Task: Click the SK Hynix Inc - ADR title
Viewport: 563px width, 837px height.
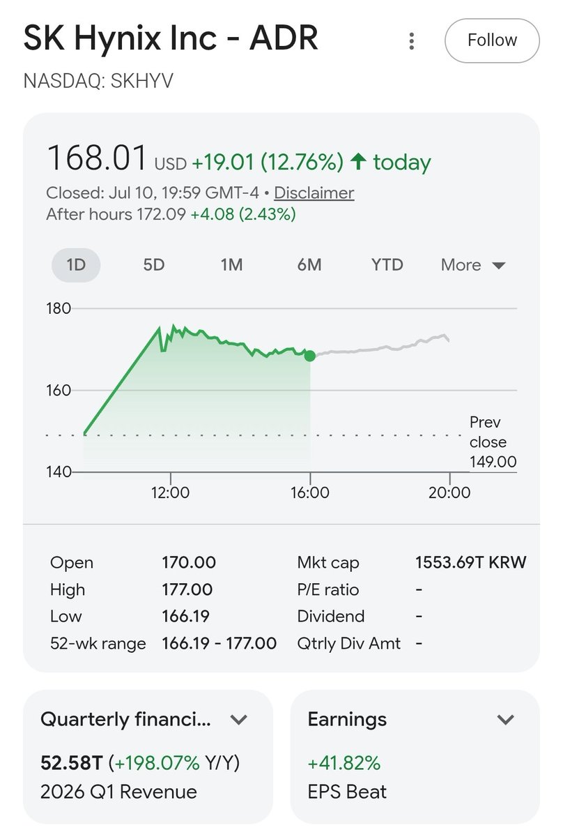Action: pos(171,38)
